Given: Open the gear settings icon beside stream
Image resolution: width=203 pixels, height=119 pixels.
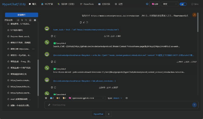Looking at the screenshot, I should [127, 98].
